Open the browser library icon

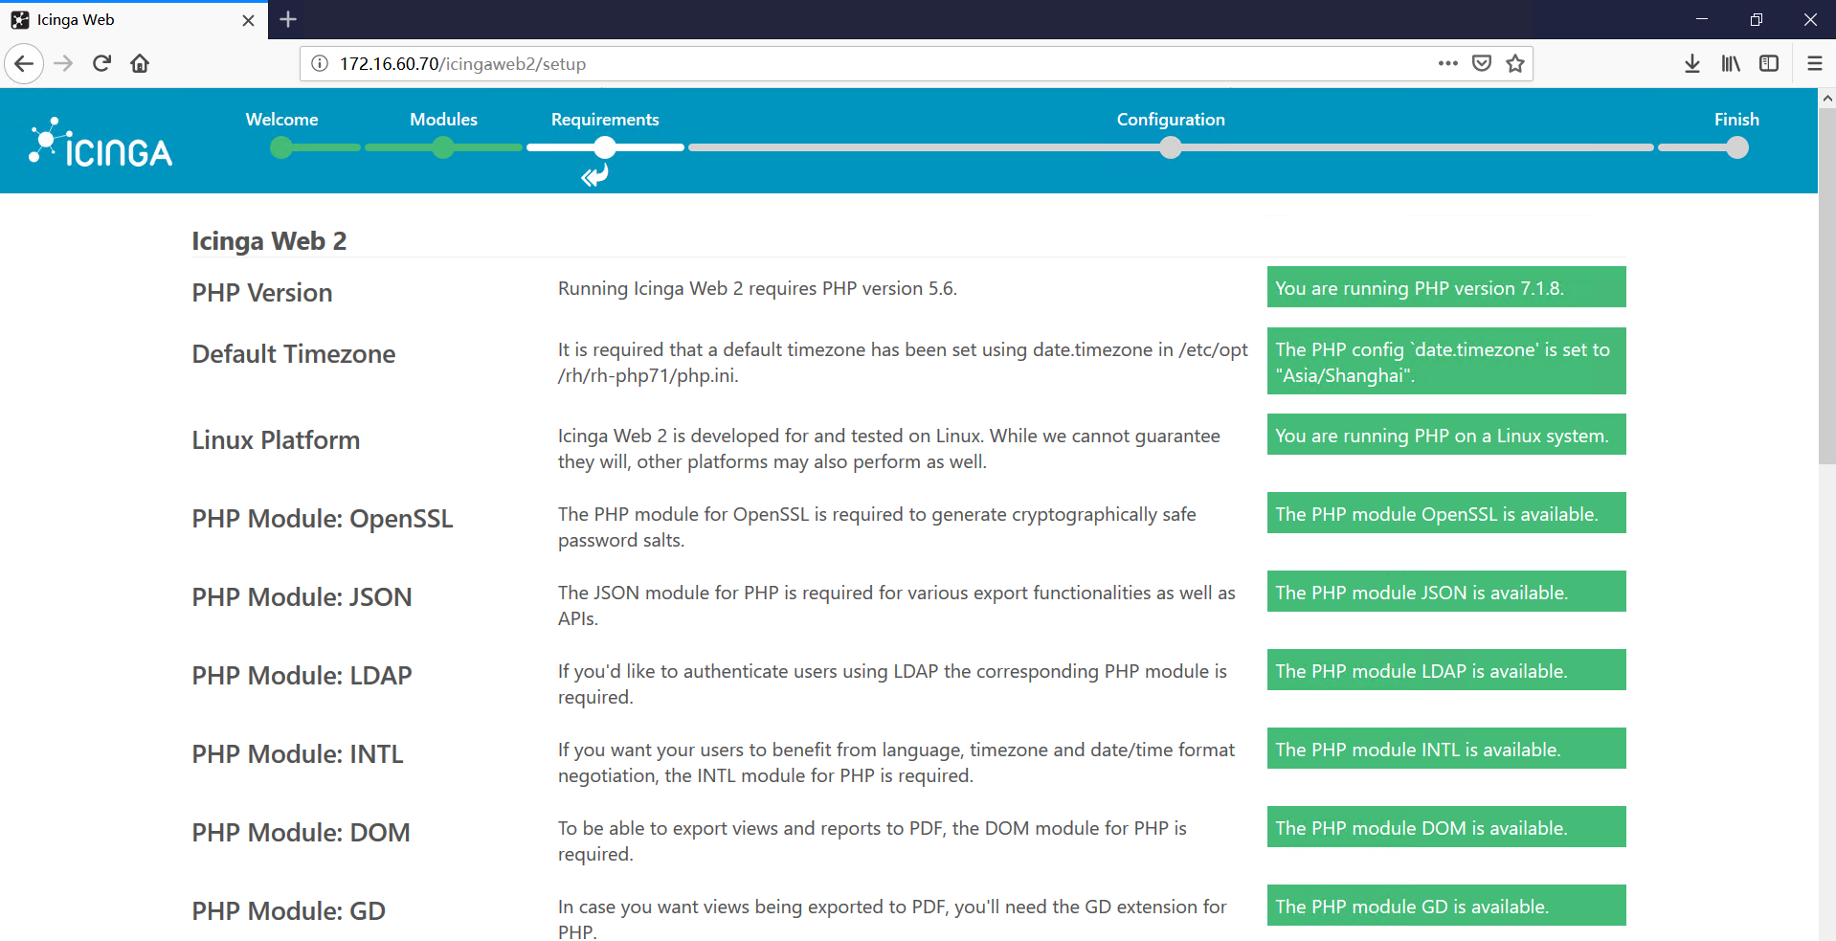click(x=1731, y=64)
